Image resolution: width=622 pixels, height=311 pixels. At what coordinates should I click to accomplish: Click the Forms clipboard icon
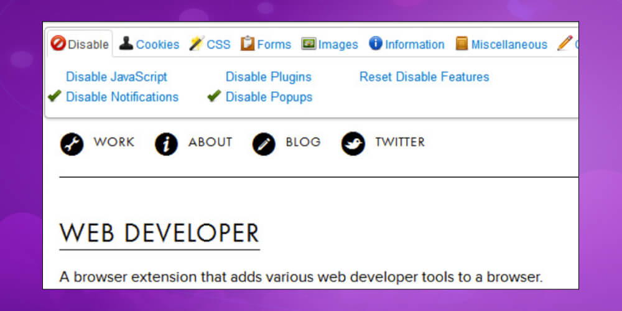click(248, 44)
